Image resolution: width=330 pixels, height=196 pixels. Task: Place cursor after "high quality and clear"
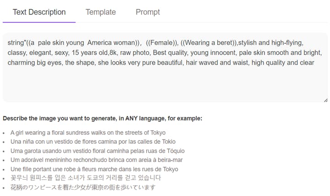pos(314,62)
